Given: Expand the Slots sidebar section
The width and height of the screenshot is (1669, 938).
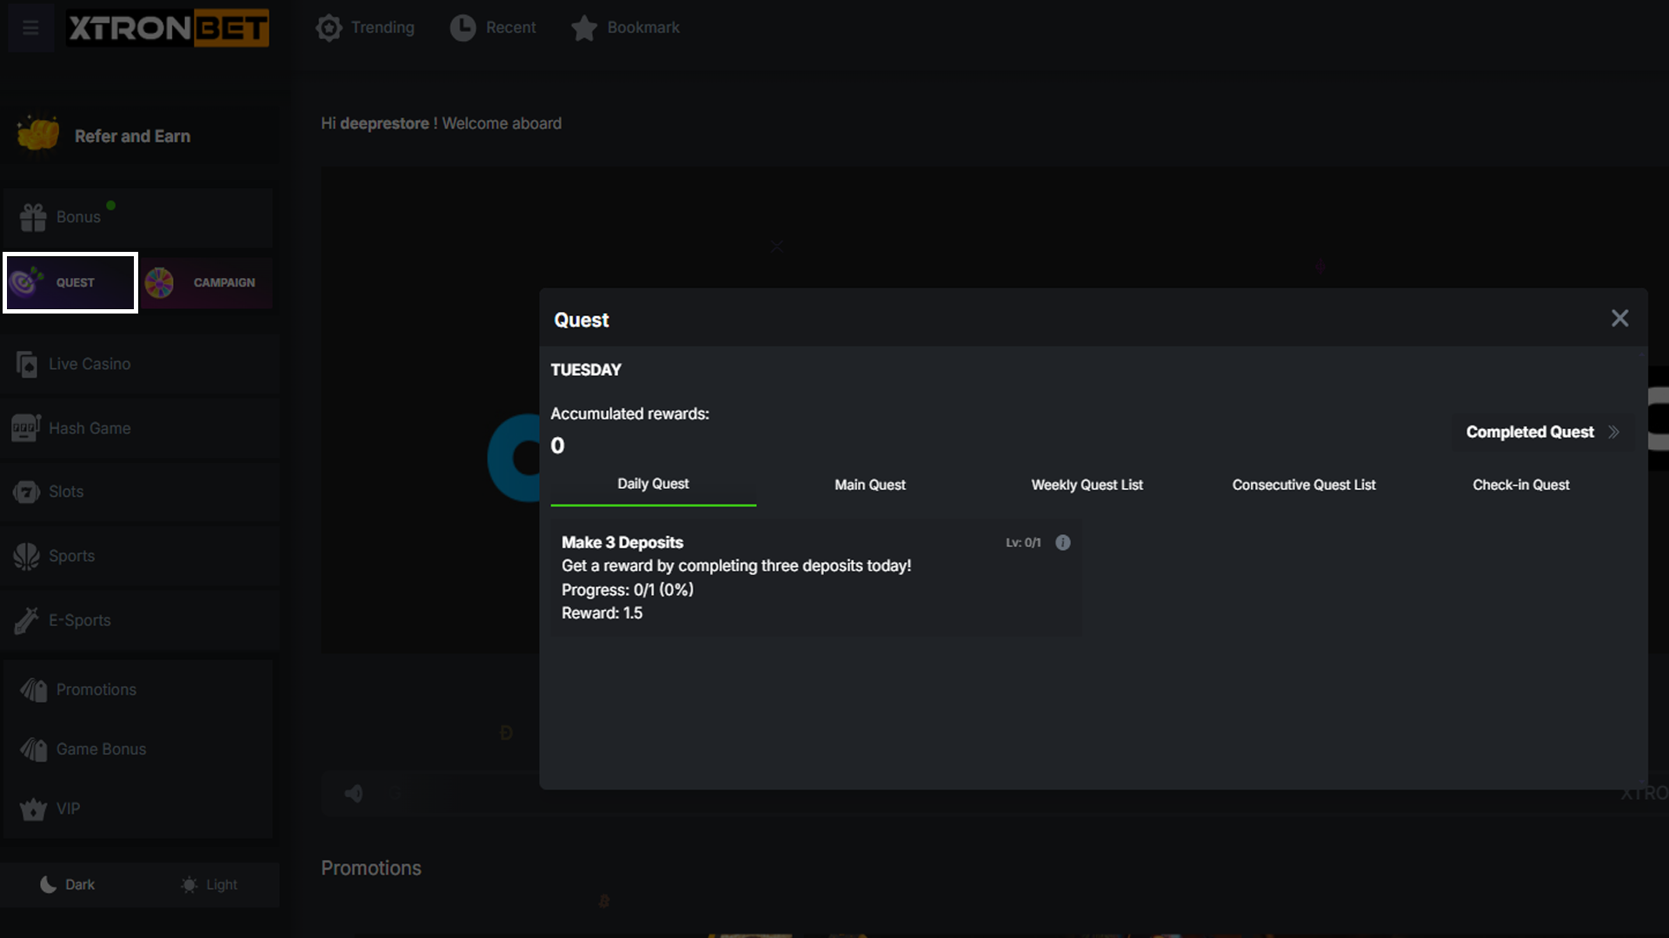Looking at the screenshot, I should [66, 492].
